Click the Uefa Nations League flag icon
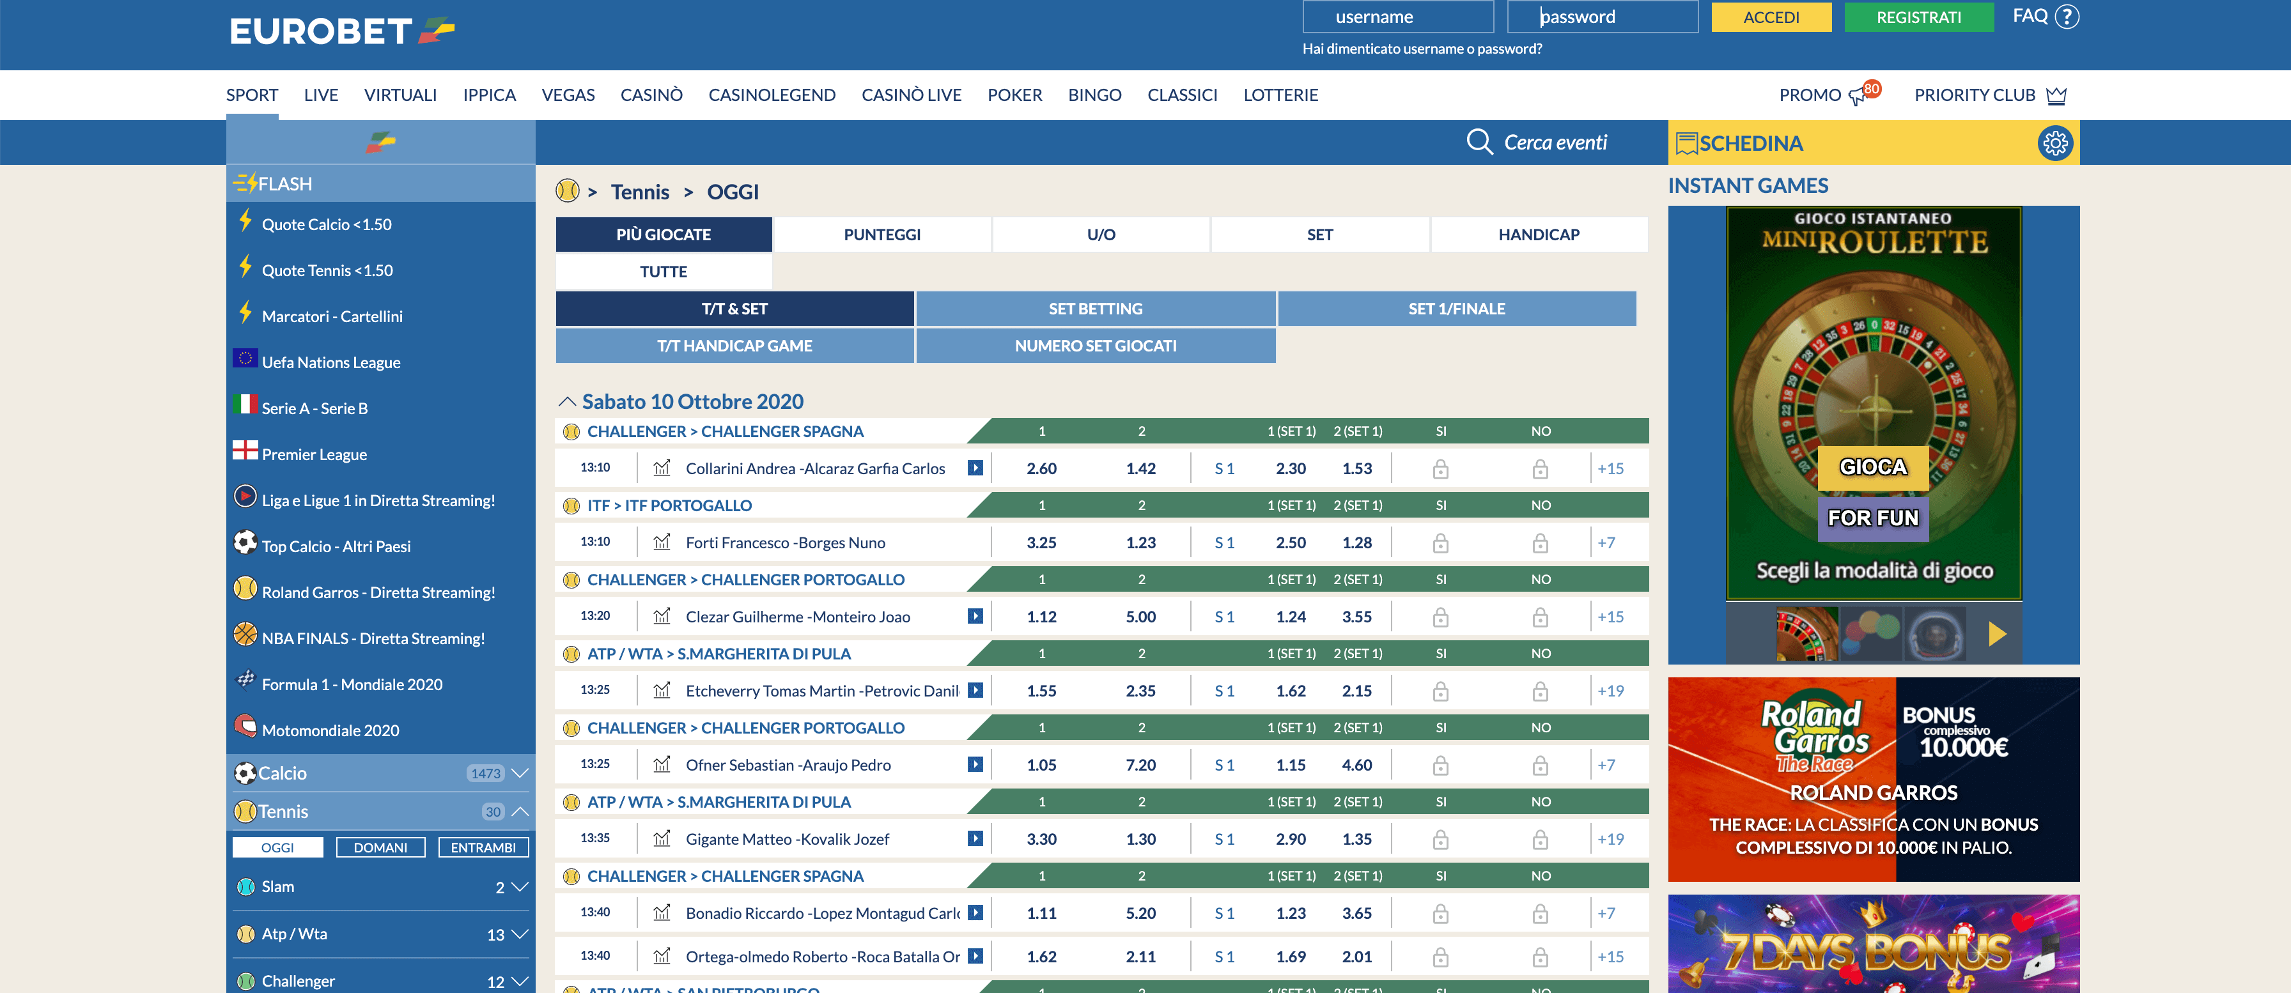This screenshot has height=993, width=2291. (x=245, y=358)
